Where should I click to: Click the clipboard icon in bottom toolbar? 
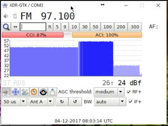click(52, 92)
